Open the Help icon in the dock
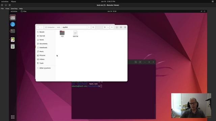The width and height of the screenshot is (216, 121). pos(13,24)
